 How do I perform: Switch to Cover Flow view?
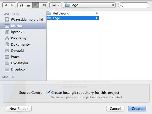(44, 5)
